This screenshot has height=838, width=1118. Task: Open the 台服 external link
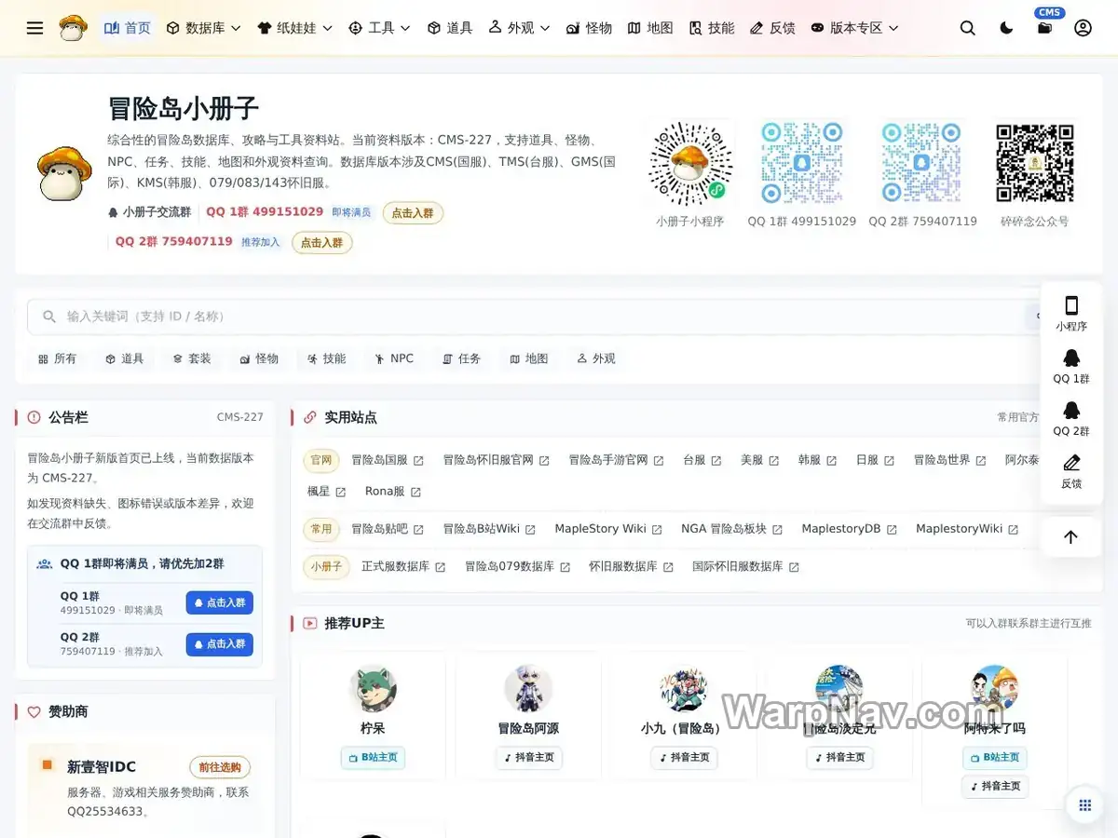coord(702,460)
